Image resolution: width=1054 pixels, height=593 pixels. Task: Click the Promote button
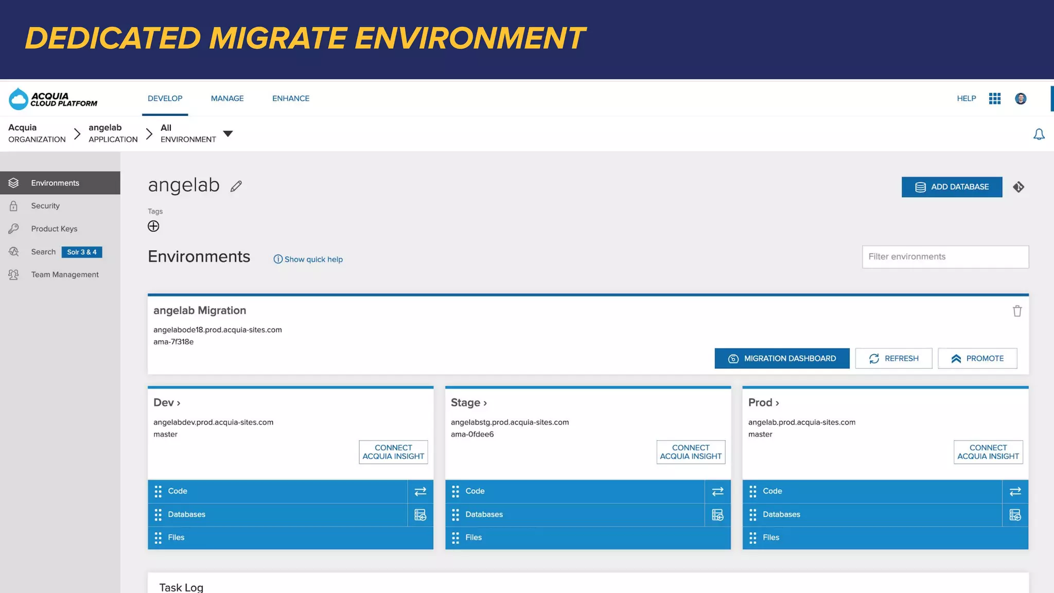click(977, 358)
